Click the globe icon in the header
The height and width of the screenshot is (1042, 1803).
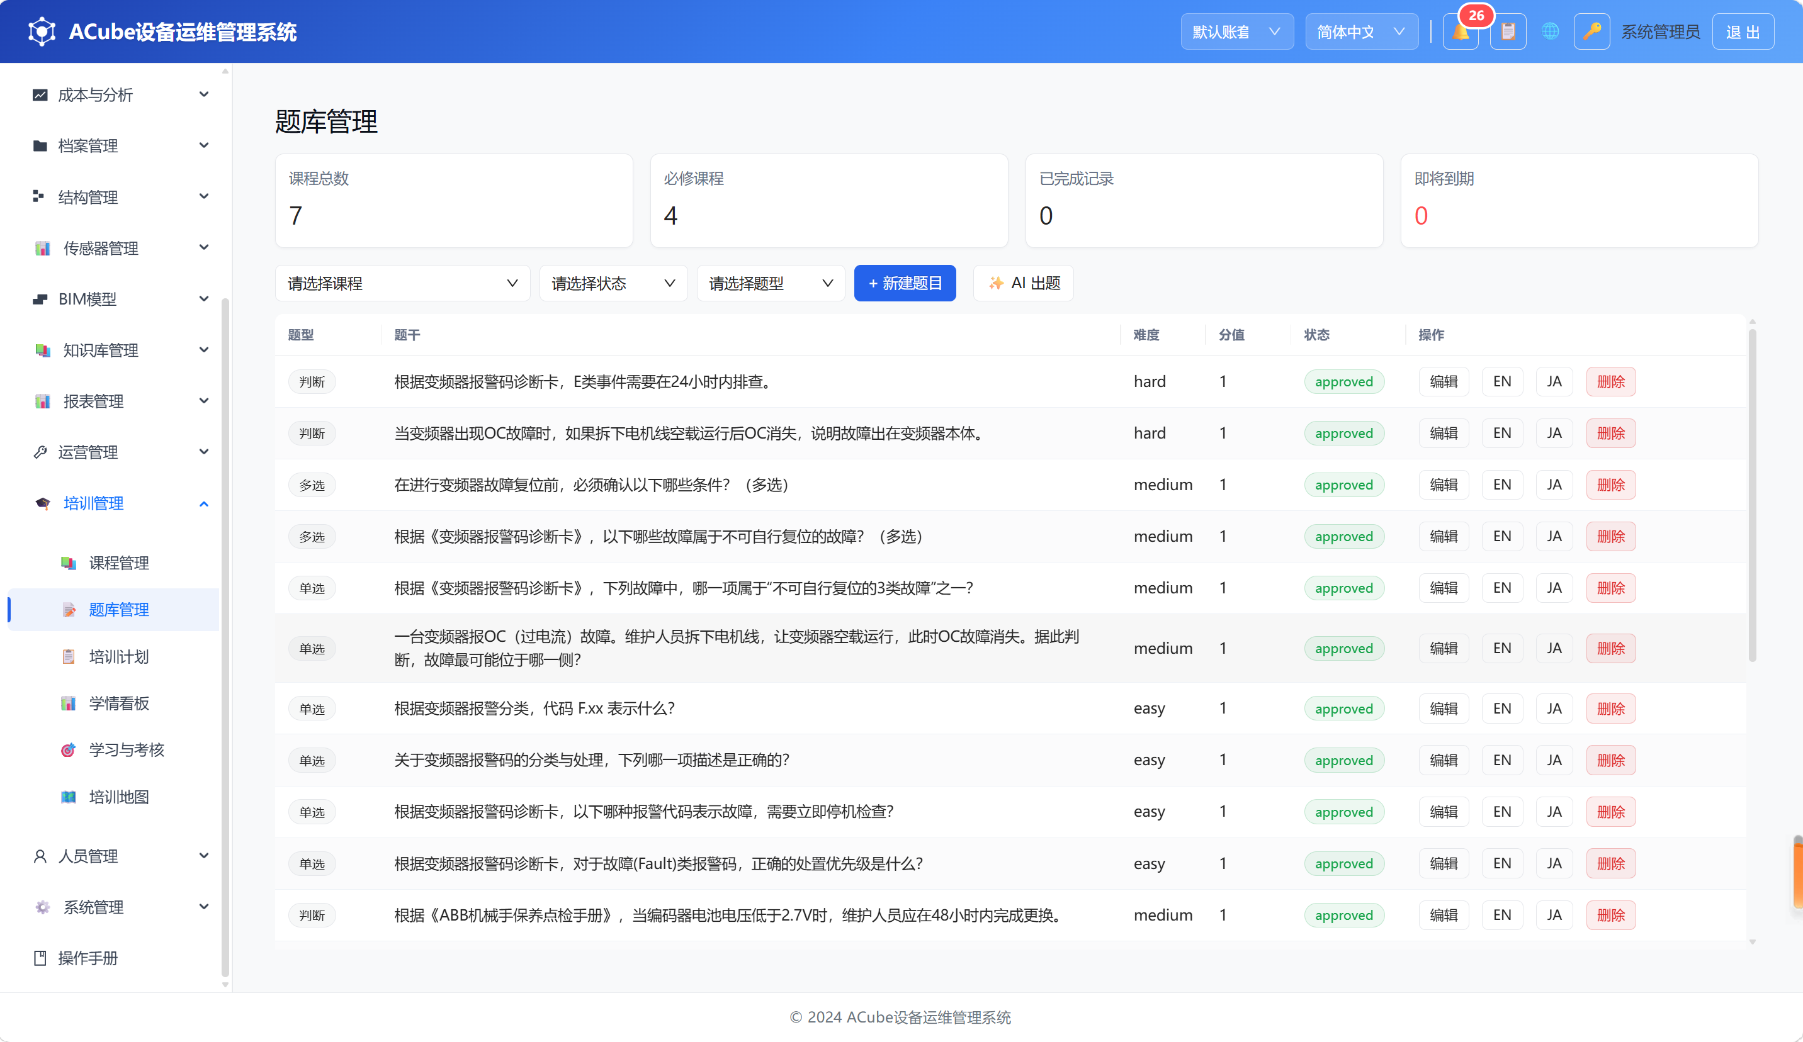point(1550,31)
